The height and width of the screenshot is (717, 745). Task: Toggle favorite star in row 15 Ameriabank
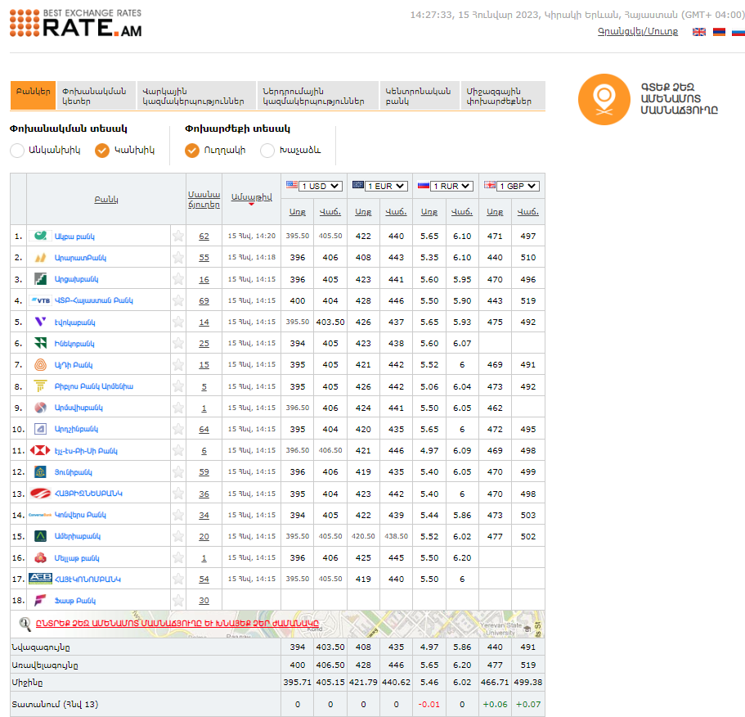178,536
